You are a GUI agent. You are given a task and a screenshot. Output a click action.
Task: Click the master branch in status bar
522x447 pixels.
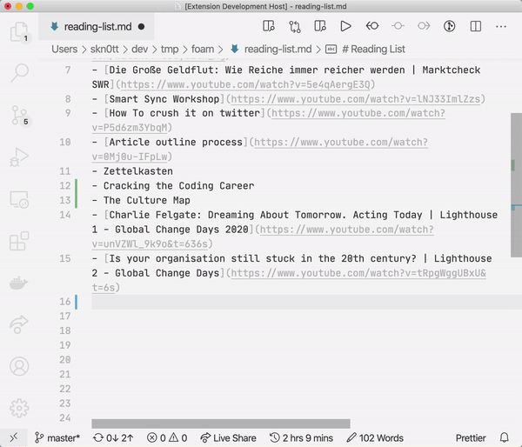[x=57, y=437]
